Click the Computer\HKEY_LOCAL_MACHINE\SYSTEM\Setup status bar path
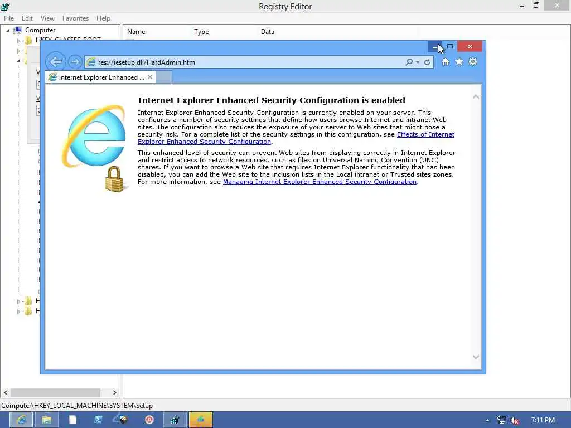This screenshot has width=571, height=428. [x=77, y=406]
